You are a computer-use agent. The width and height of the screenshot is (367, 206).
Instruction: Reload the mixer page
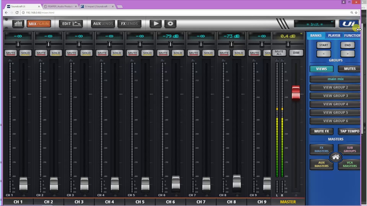17,13
